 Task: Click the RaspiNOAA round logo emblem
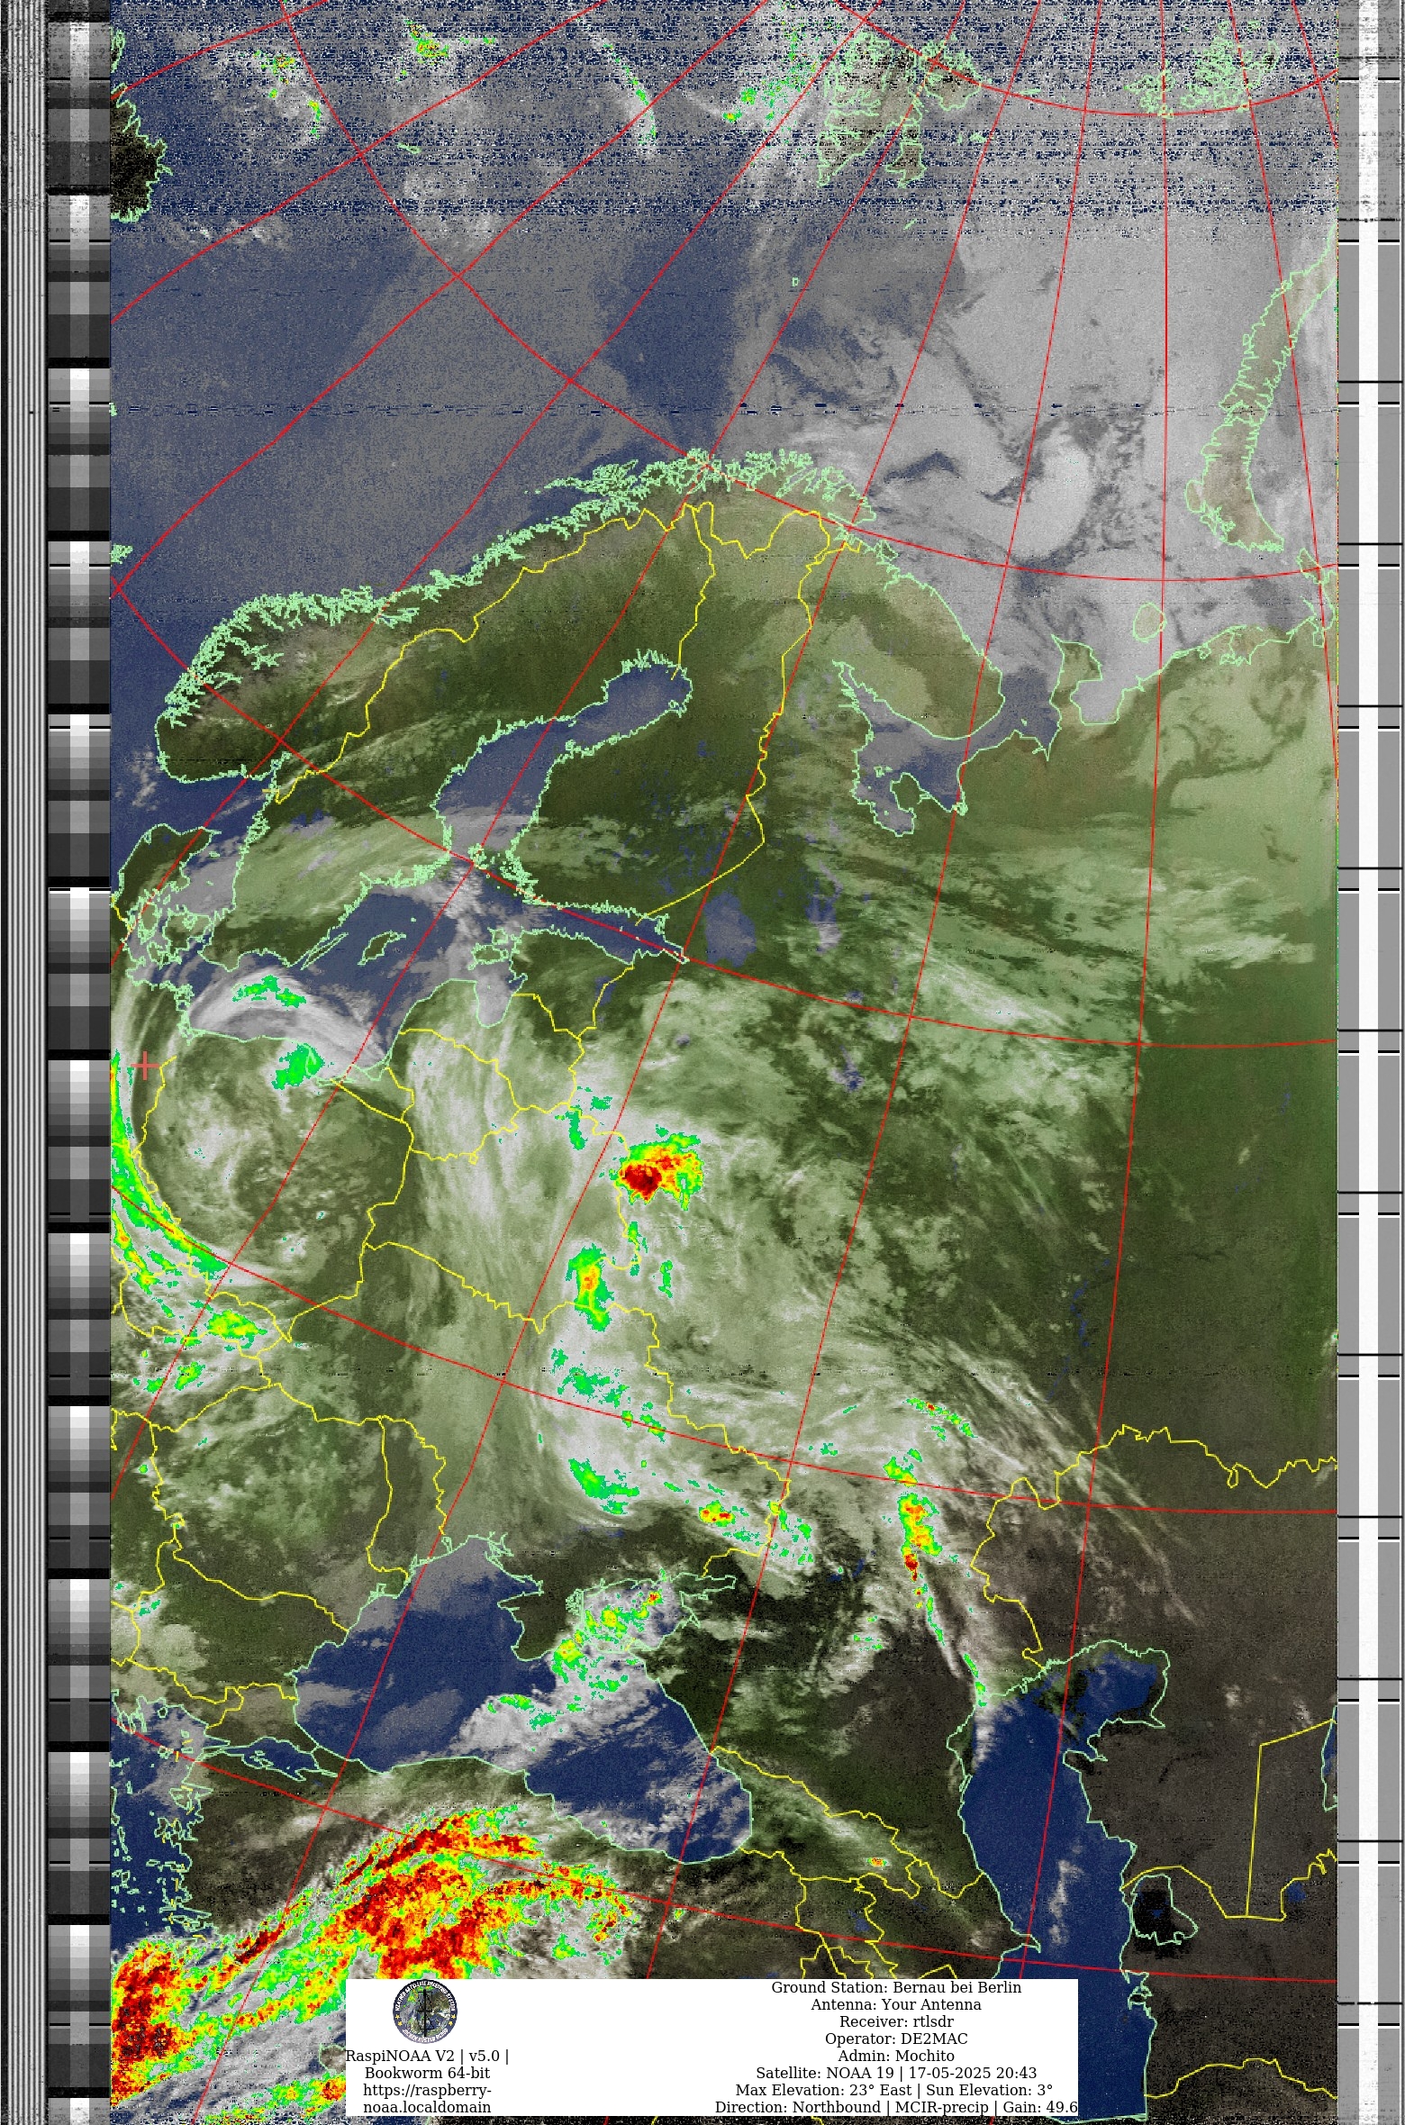[425, 2011]
